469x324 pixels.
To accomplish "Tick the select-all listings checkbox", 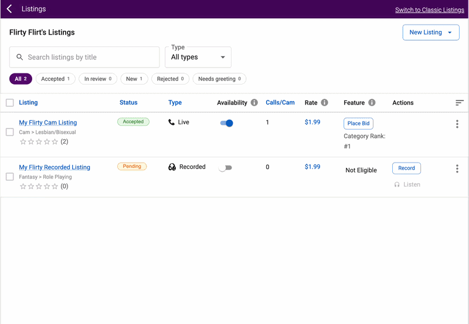I will coord(10,103).
